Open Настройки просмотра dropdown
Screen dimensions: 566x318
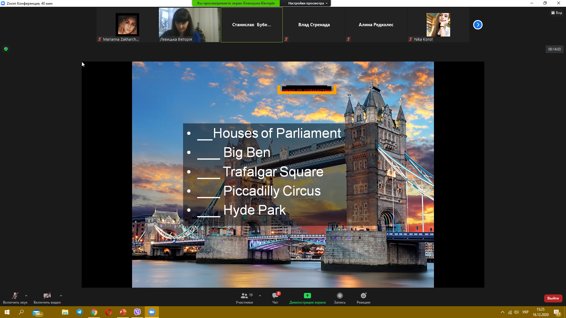click(307, 3)
